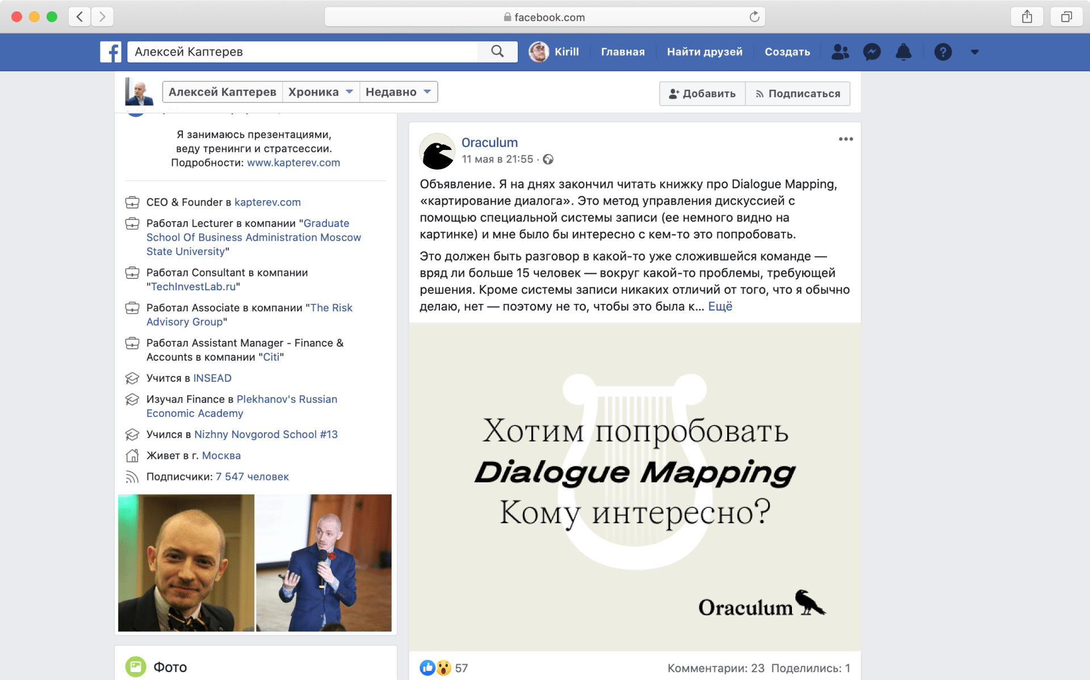The height and width of the screenshot is (680, 1090).
Task: Open the close-up portrait photo
Action: pos(186,562)
